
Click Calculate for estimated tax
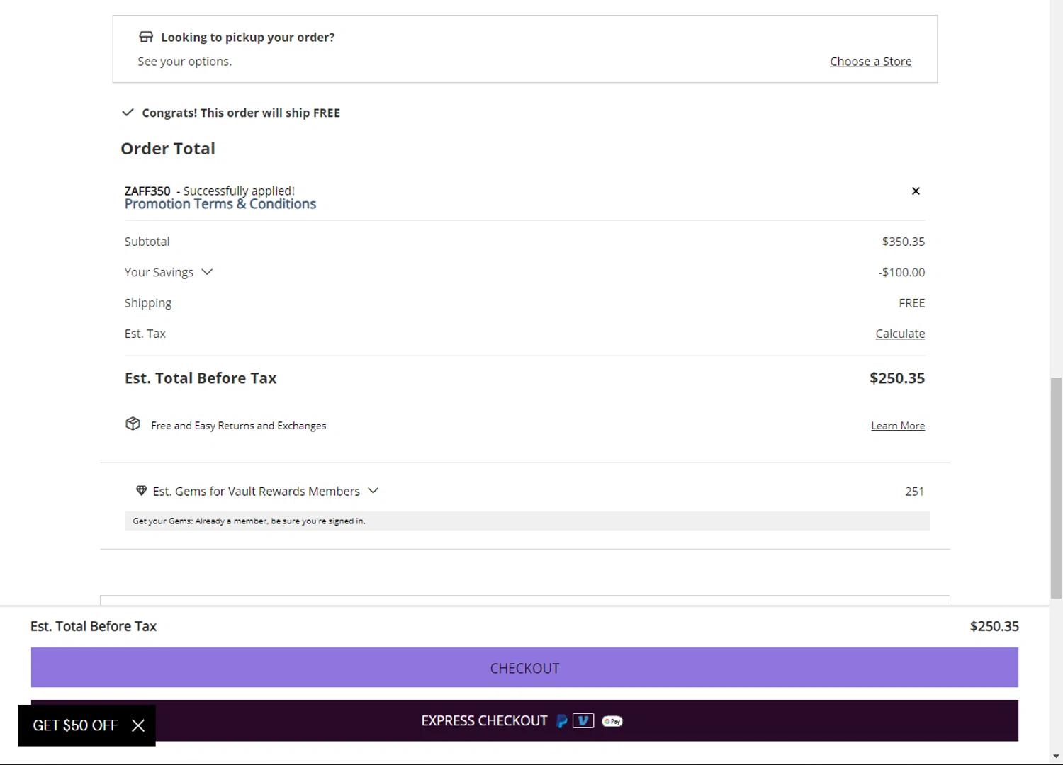click(x=900, y=334)
